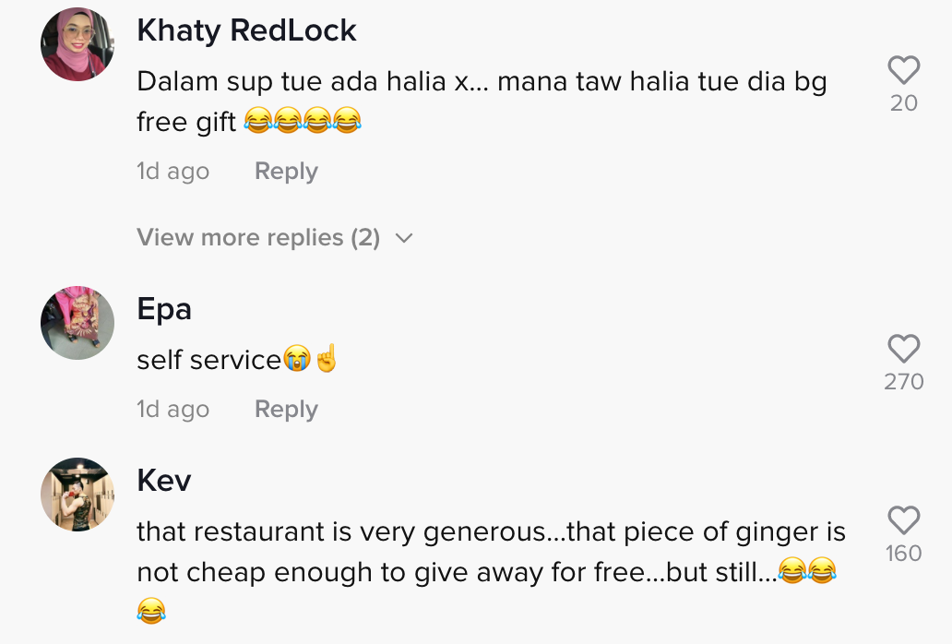Reply to Khaty RedLock's comment

(x=286, y=172)
